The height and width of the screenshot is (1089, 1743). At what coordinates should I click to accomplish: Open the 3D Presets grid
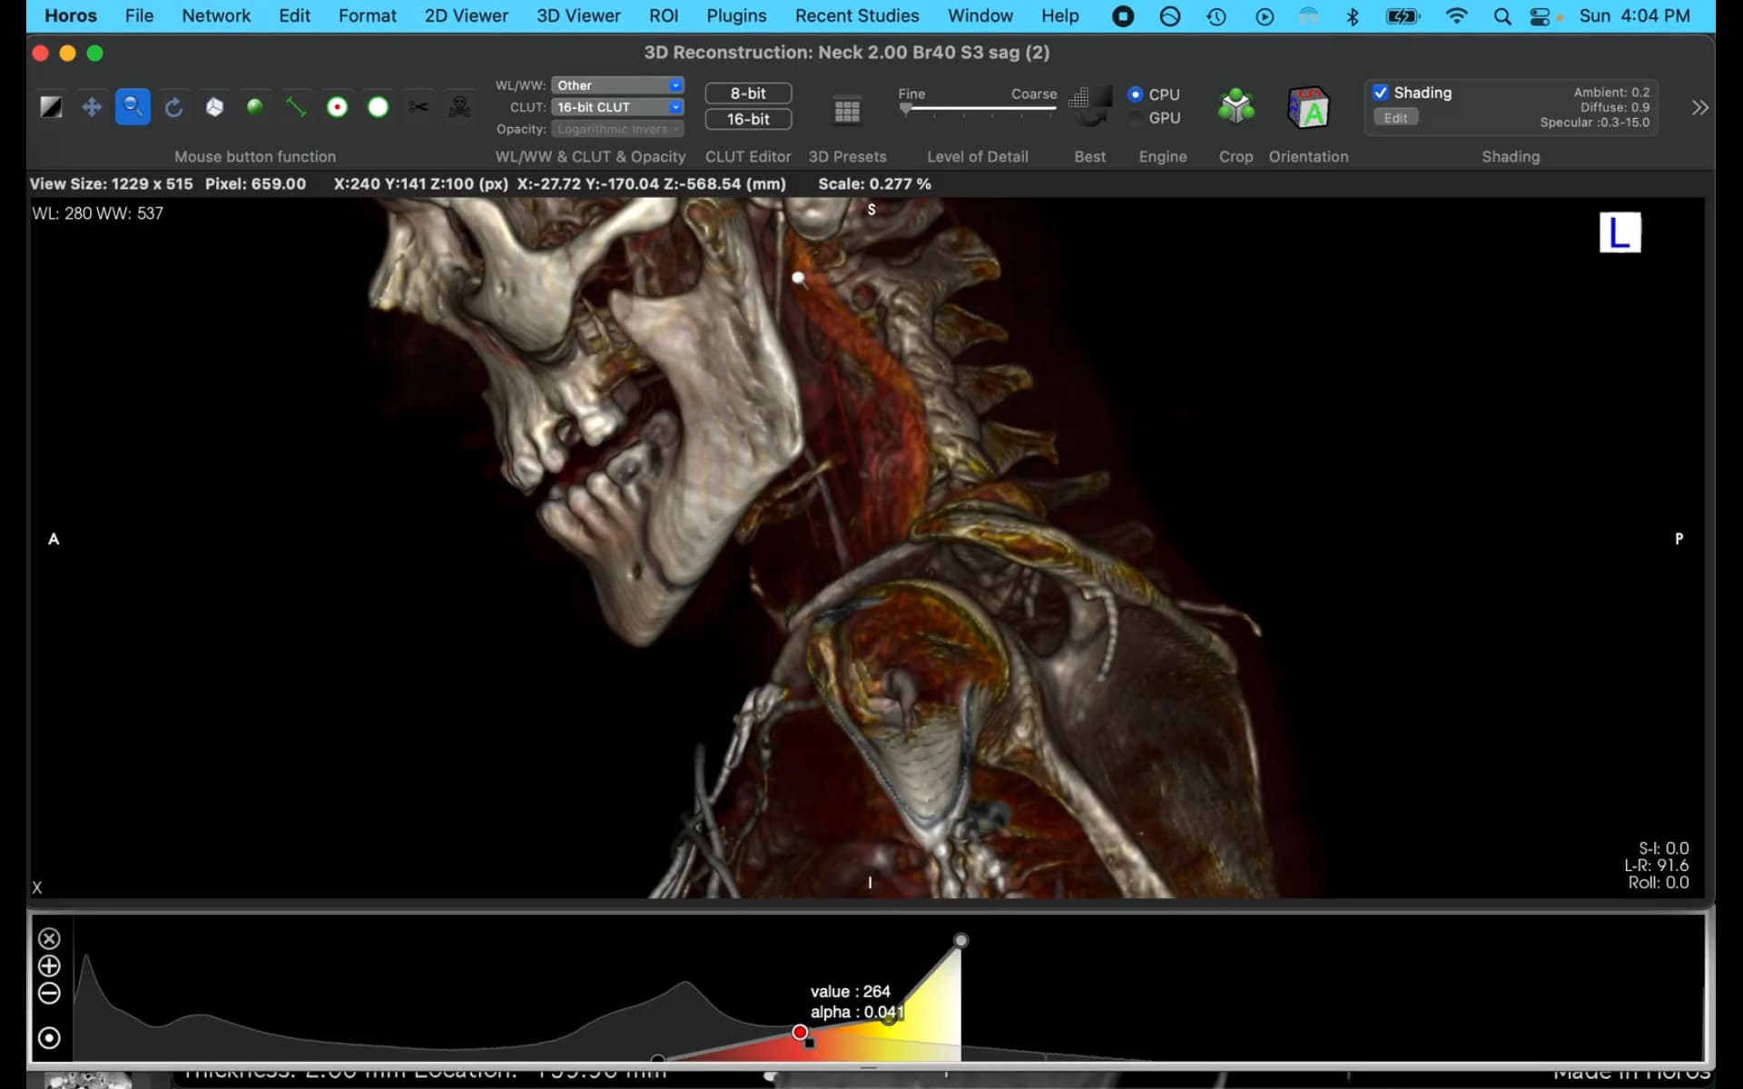click(846, 111)
